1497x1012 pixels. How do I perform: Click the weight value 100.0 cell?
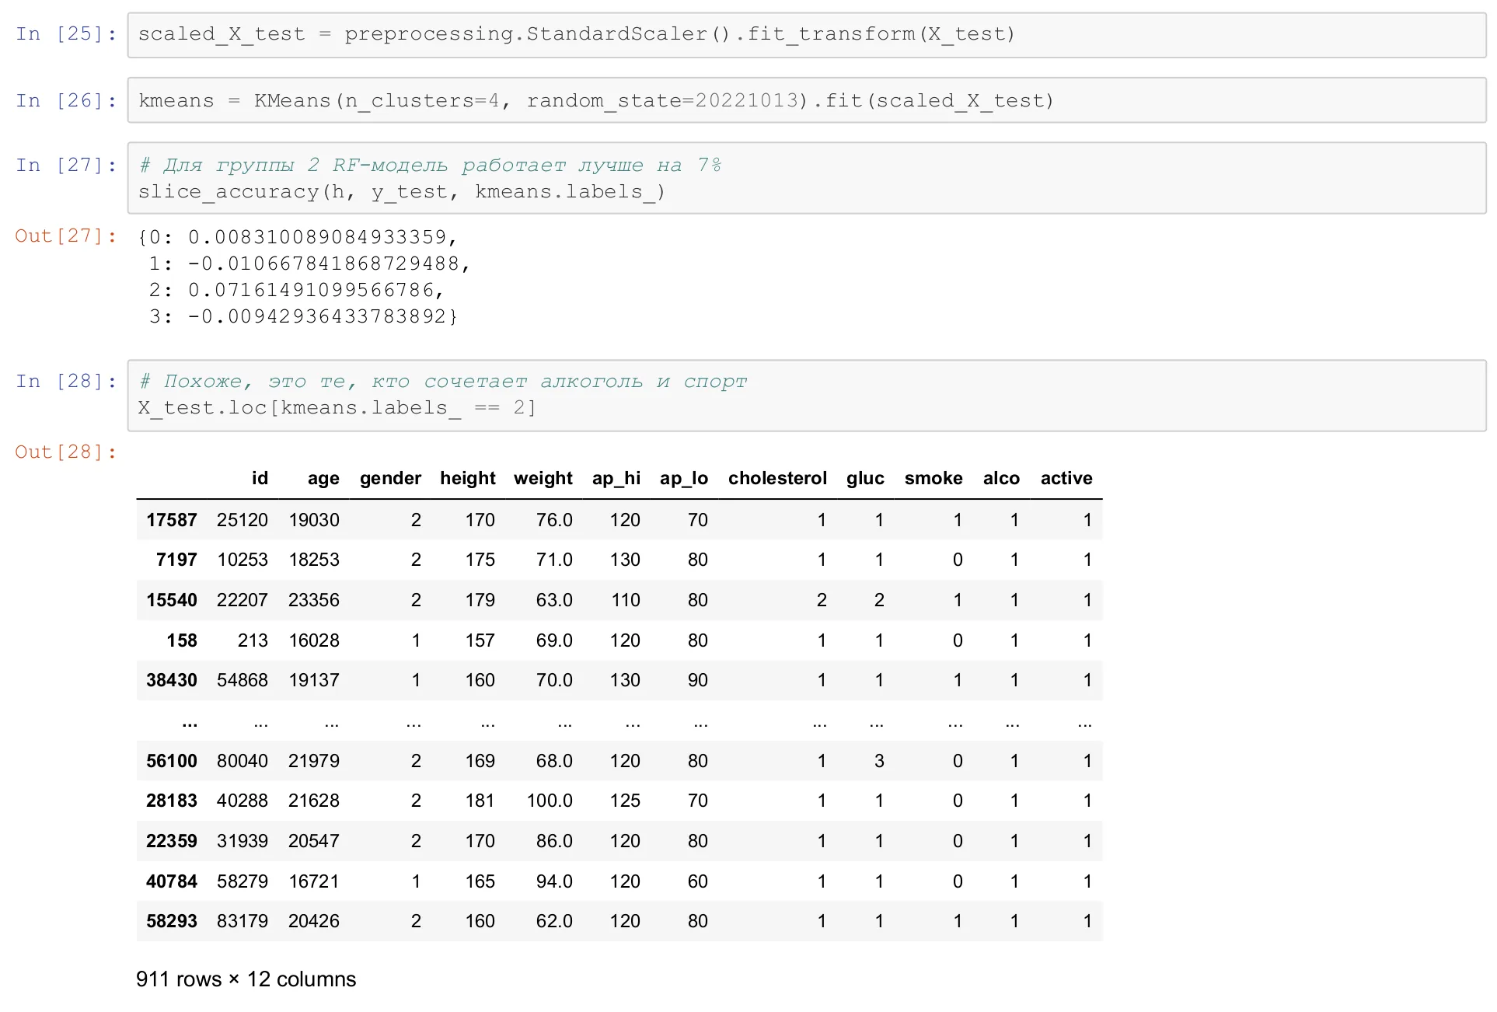[550, 801]
